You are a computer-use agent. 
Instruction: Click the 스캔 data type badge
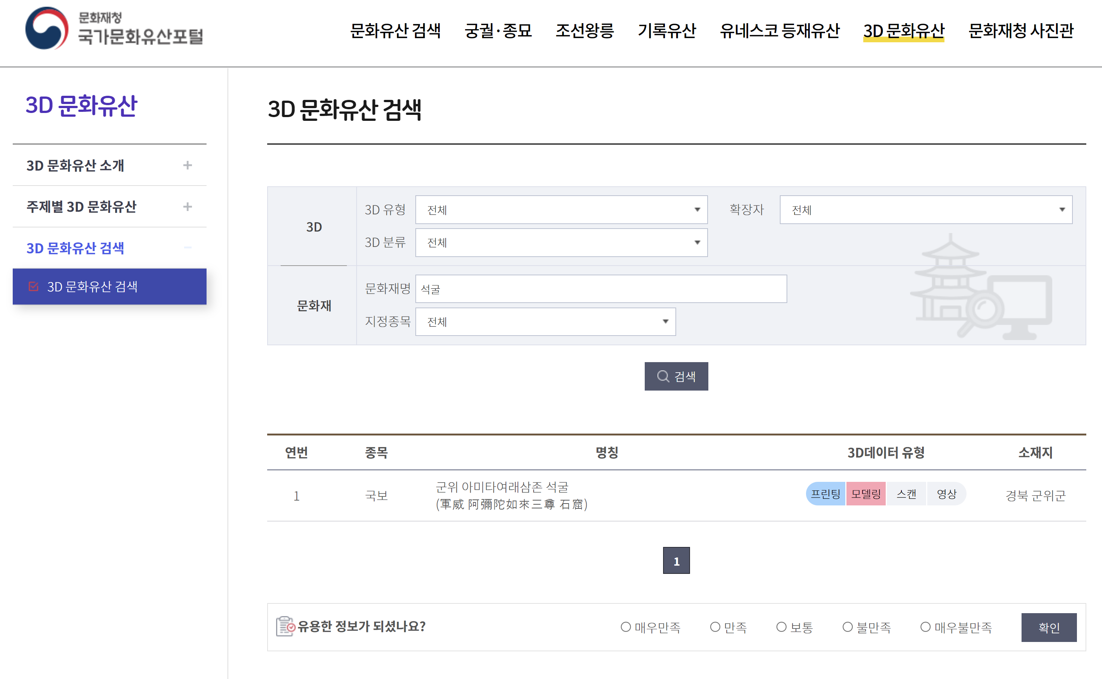[906, 494]
